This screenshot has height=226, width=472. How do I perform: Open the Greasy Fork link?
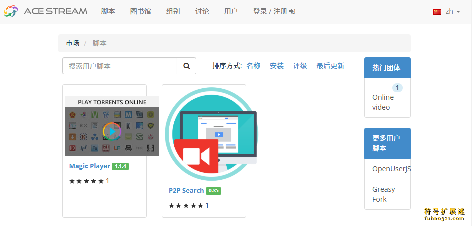click(x=384, y=194)
